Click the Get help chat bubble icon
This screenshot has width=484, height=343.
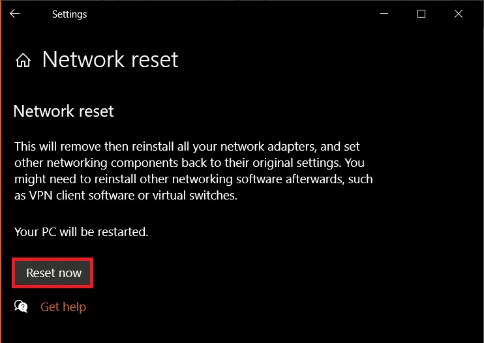[x=21, y=306]
